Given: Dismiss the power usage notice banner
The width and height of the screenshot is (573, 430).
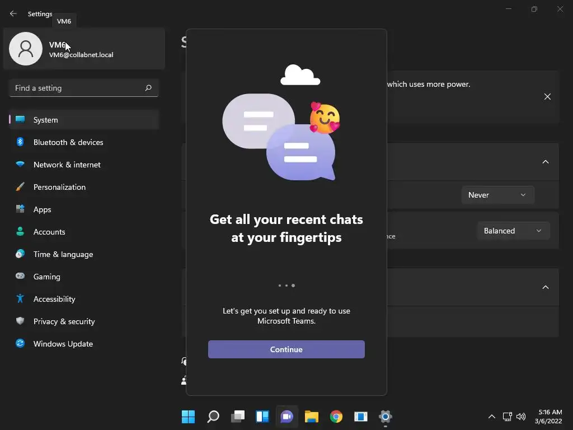Looking at the screenshot, I should [x=547, y=96].
